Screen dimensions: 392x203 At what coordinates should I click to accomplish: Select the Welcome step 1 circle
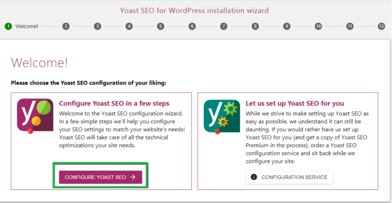tap(8, 26)
